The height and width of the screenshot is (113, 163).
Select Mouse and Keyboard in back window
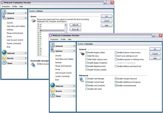pyautogui.click(x=15, y=33)
